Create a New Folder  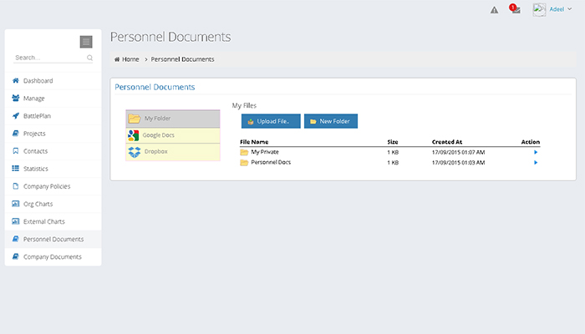331,121
